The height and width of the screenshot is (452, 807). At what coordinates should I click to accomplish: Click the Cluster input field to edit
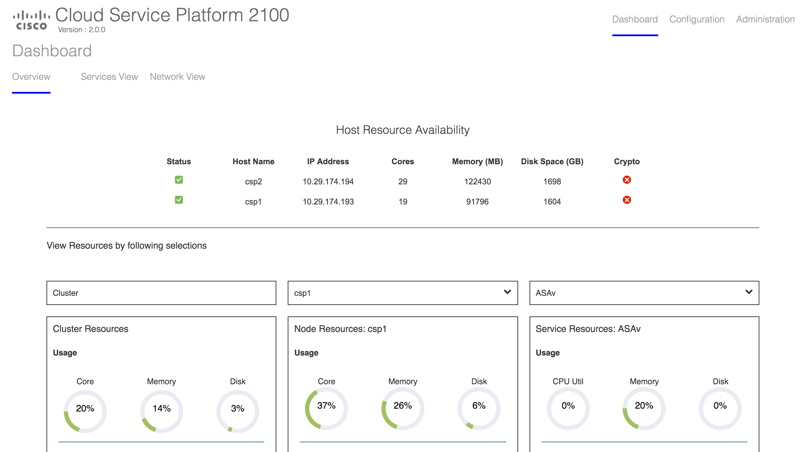(161, 293)
